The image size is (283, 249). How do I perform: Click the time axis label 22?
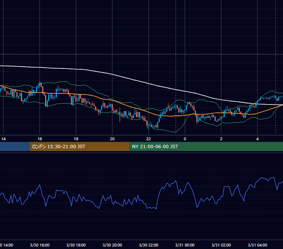pyautogui.click(x=149, y=139)
